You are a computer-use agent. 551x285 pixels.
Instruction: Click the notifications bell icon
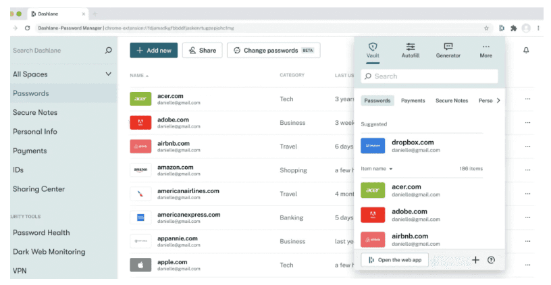tap(526, 50)
